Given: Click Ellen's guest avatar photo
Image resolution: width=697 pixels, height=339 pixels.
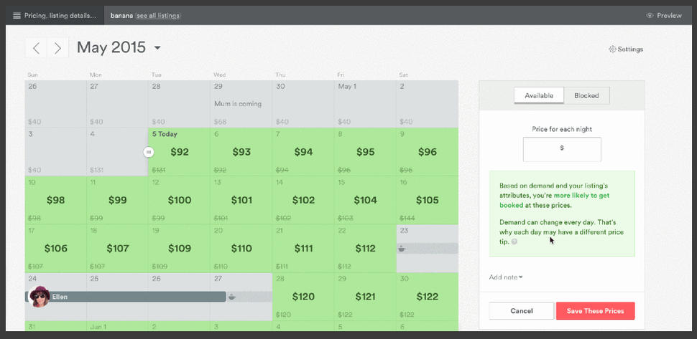Looking at the screenshot, I should coord(40,297).
